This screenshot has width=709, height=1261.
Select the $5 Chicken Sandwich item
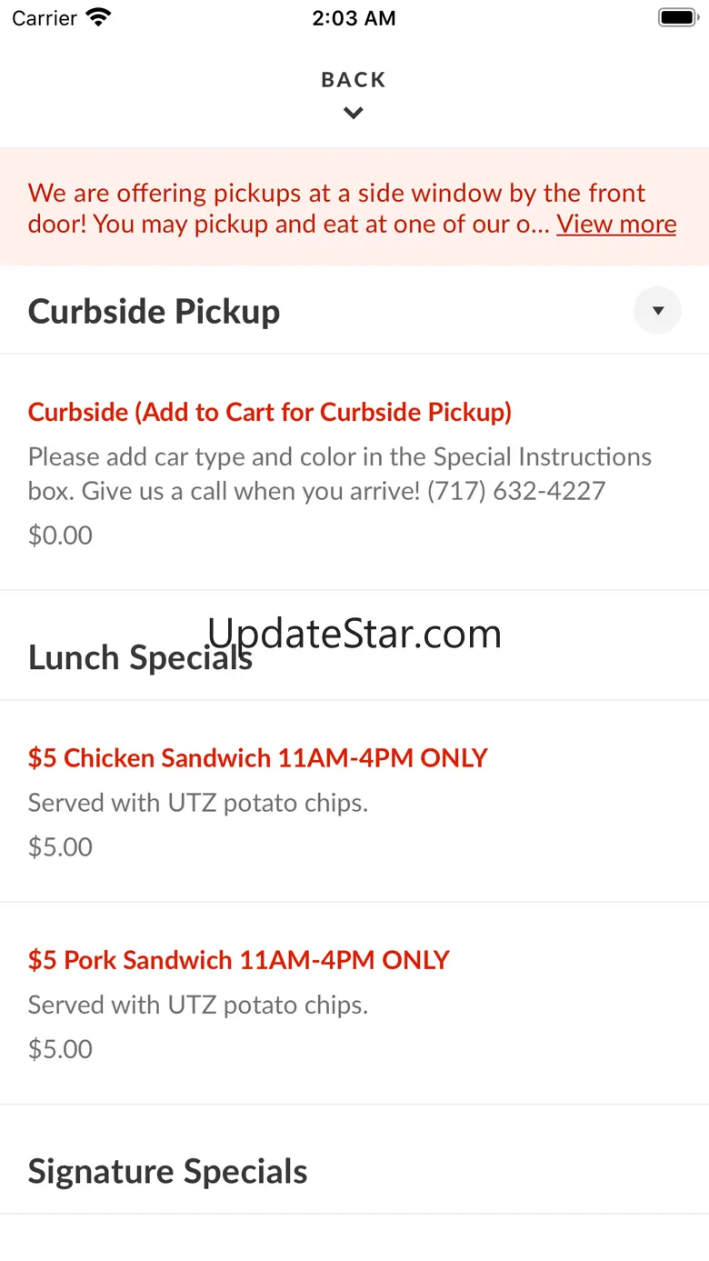pos(258,758)
